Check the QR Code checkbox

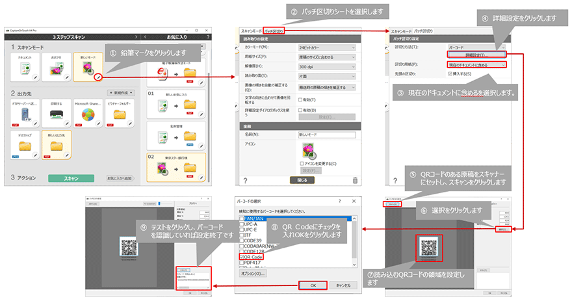242,257
